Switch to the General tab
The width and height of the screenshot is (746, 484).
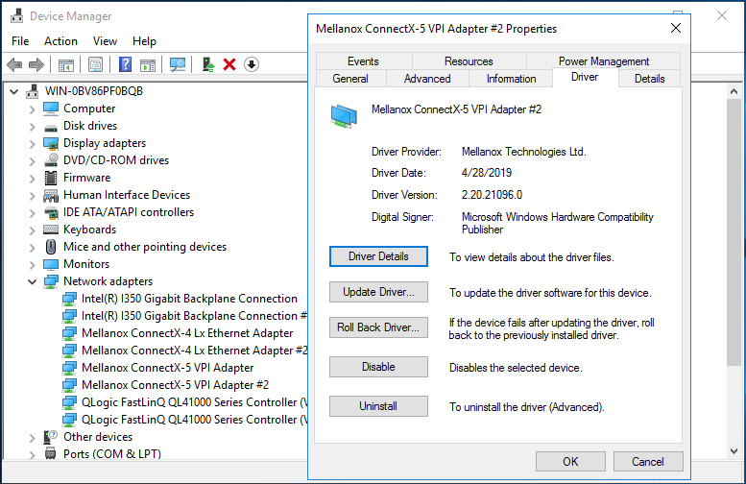click(x=350, y=79)
